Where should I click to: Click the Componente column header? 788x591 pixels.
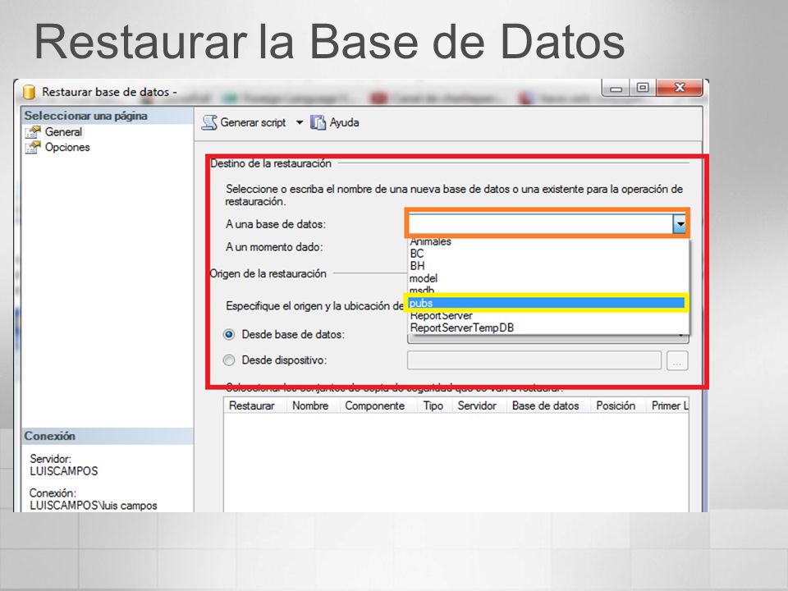tap(378, 405)
